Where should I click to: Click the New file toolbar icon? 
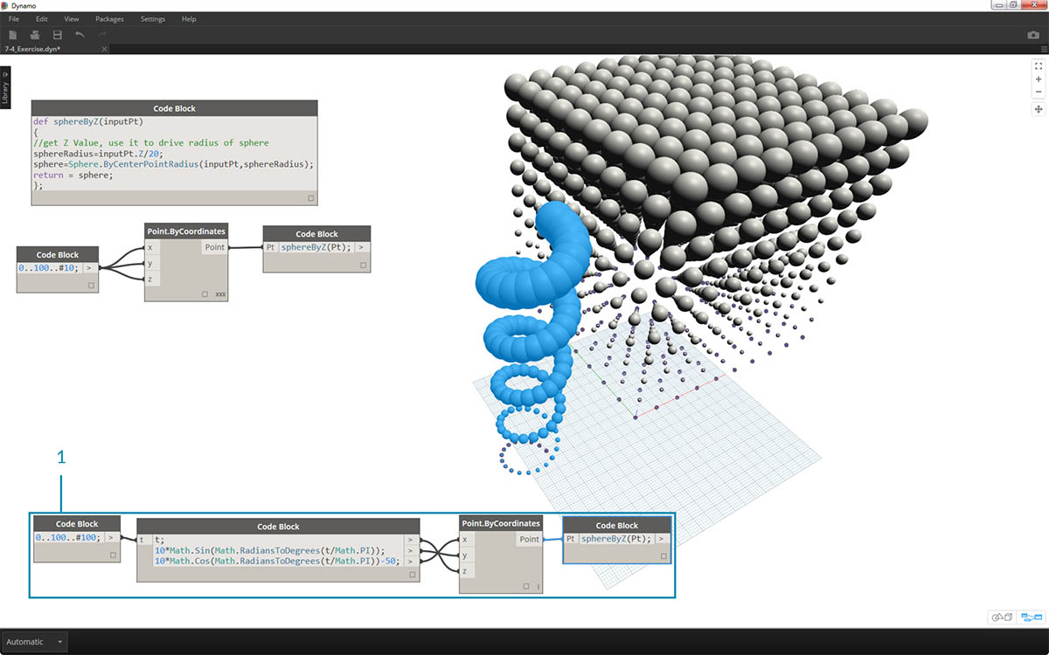[13, 35]
